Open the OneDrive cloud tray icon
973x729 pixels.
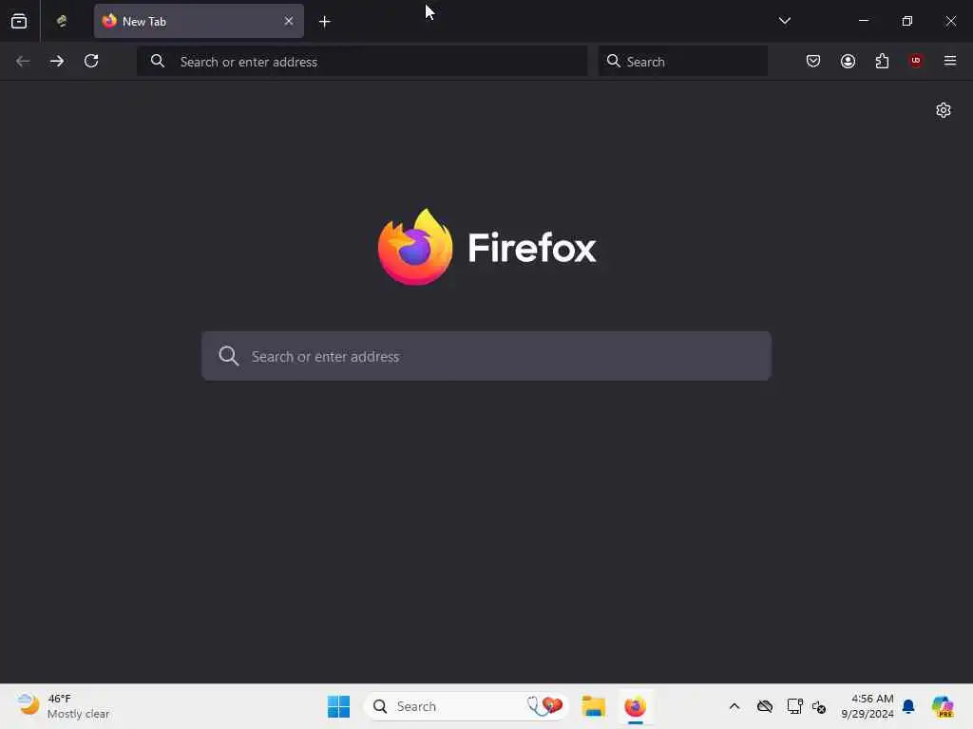pos(765,706)
